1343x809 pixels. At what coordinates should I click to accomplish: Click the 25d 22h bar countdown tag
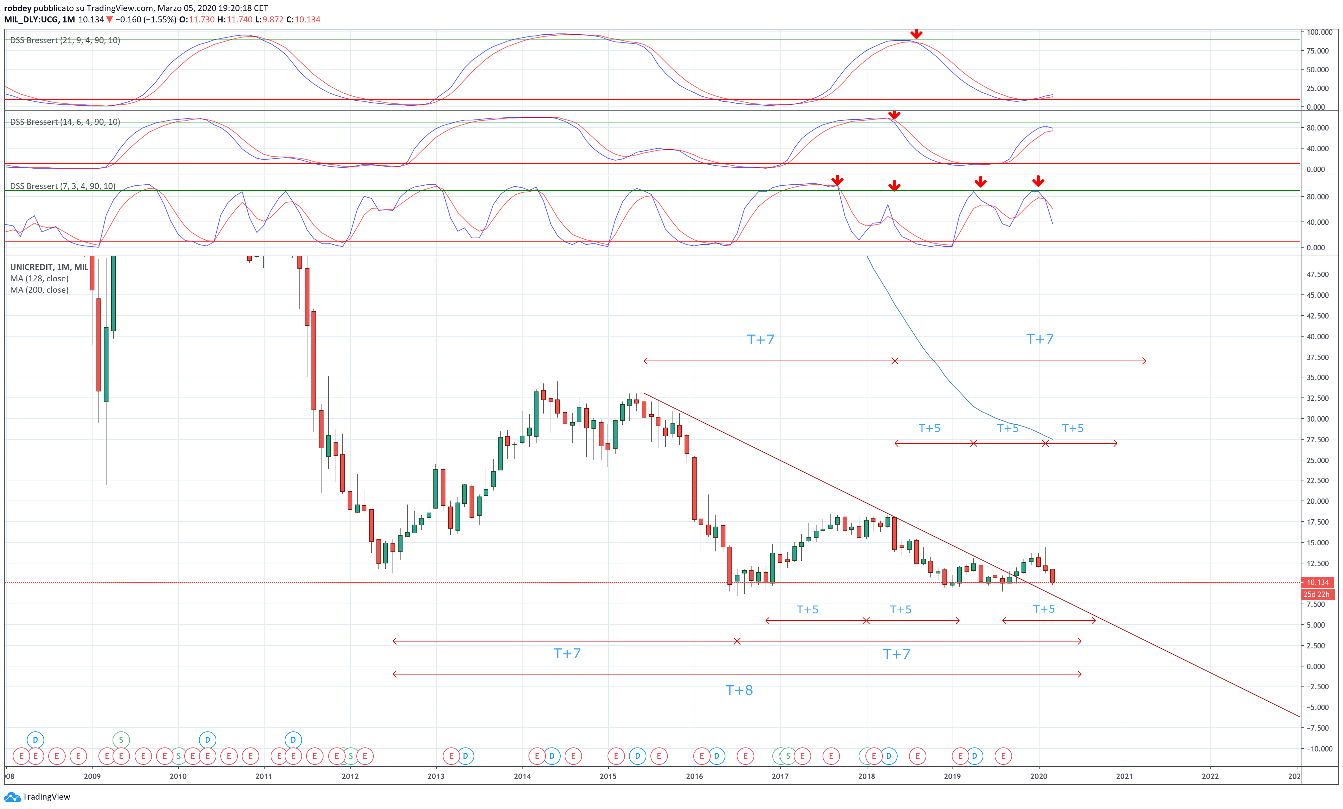(1318, 595)
